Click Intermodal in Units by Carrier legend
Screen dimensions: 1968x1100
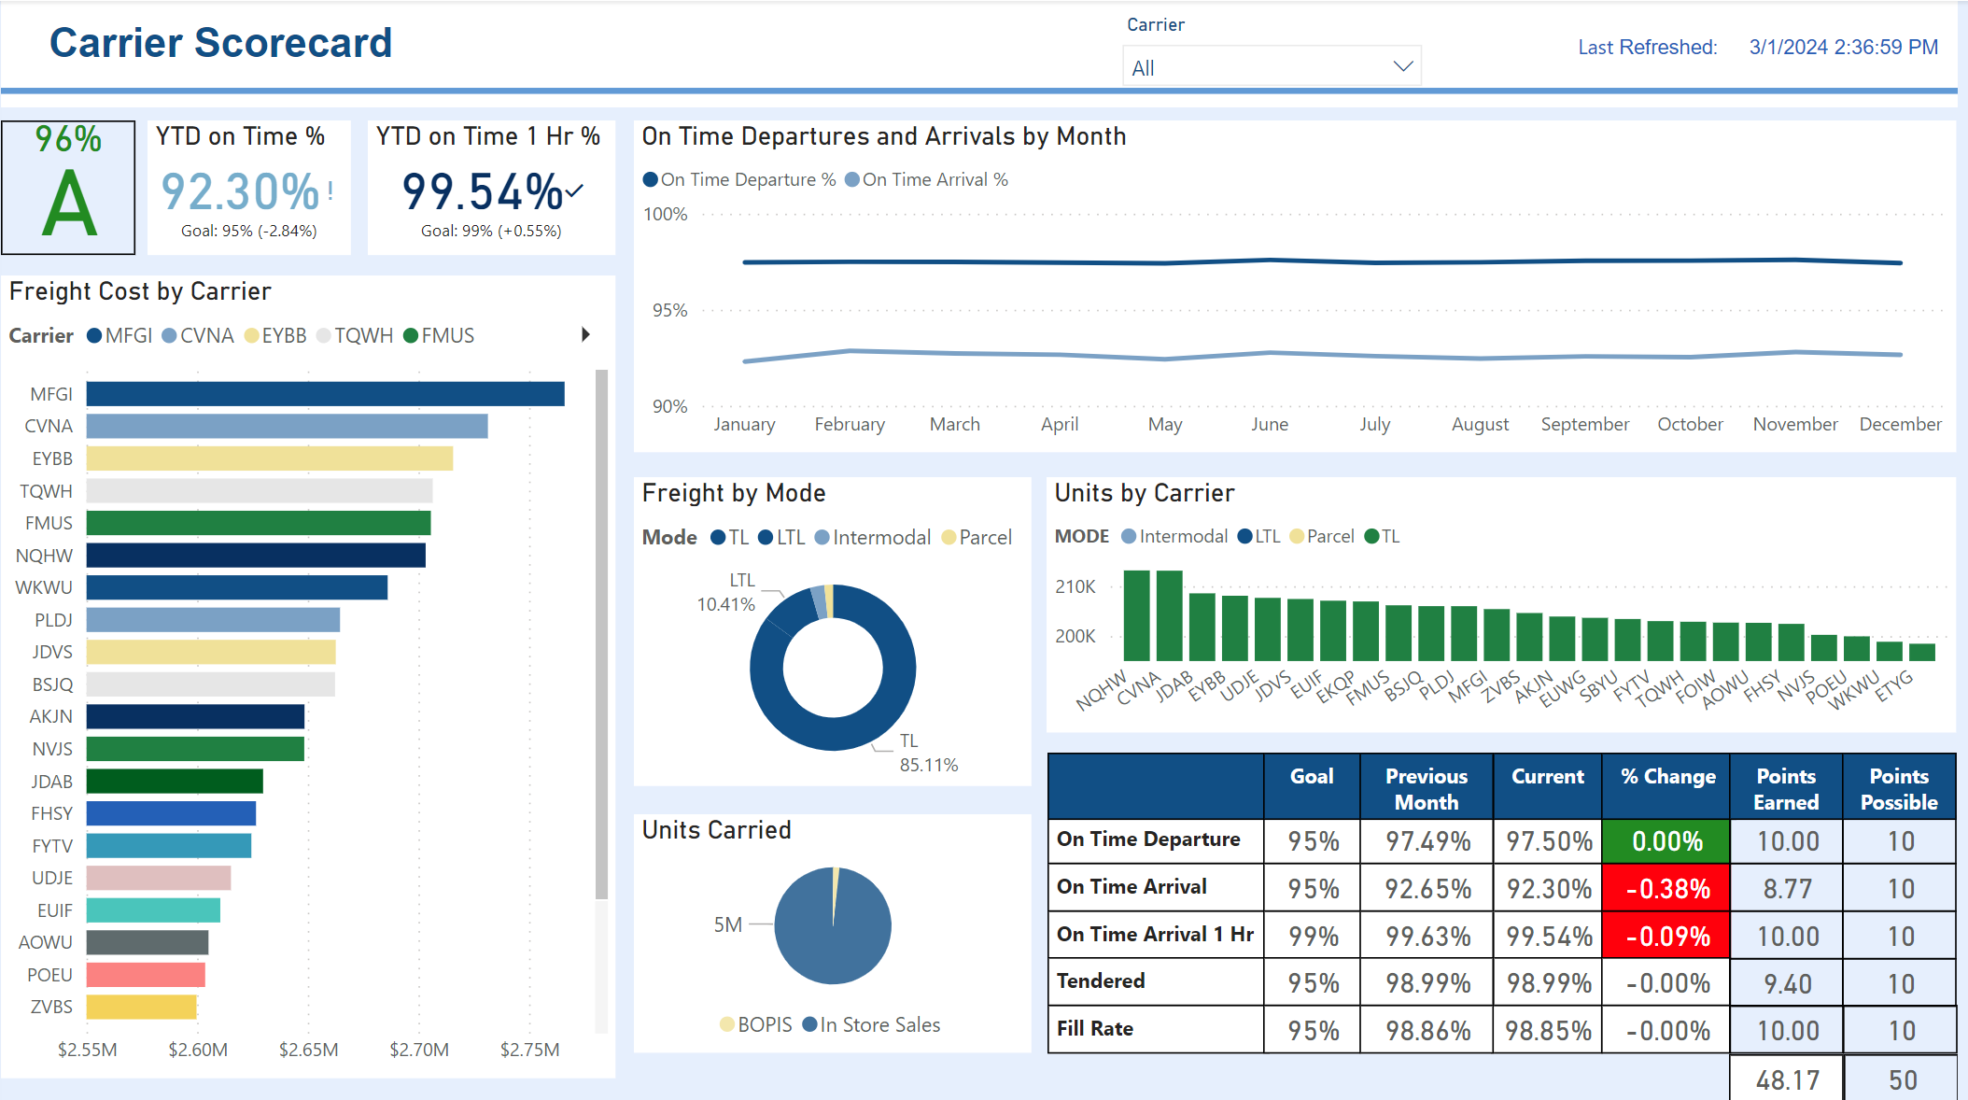1174,536
